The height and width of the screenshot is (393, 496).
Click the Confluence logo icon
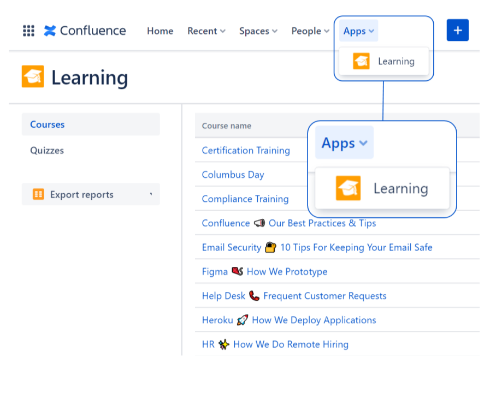point(49,31)
